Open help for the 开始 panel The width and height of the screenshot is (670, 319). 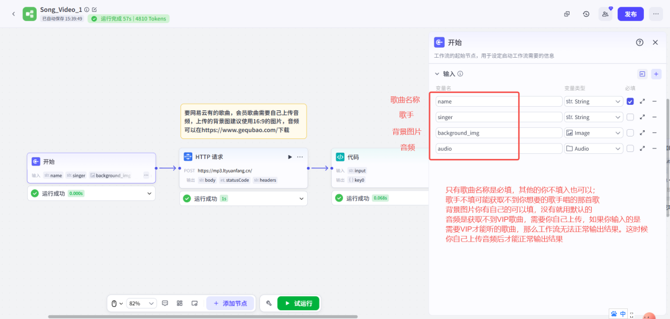tap(640, 42)
